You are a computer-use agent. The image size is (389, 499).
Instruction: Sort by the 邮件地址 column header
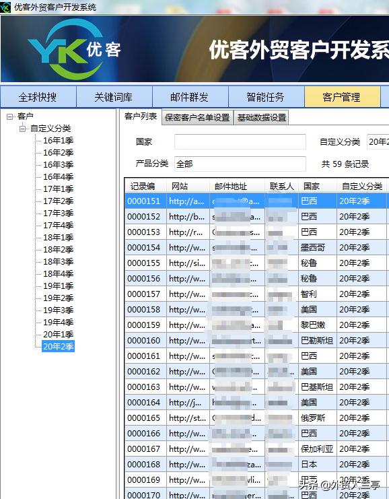[237, 186]
